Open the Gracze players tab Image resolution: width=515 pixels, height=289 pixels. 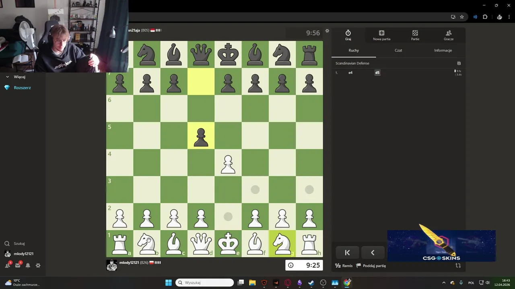point(449,35)
